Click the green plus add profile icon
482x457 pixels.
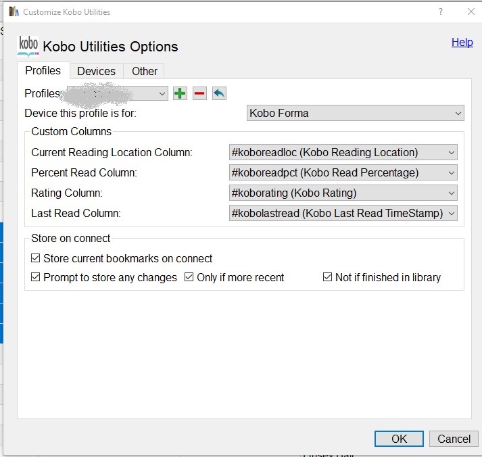click(x=180, y=93)
